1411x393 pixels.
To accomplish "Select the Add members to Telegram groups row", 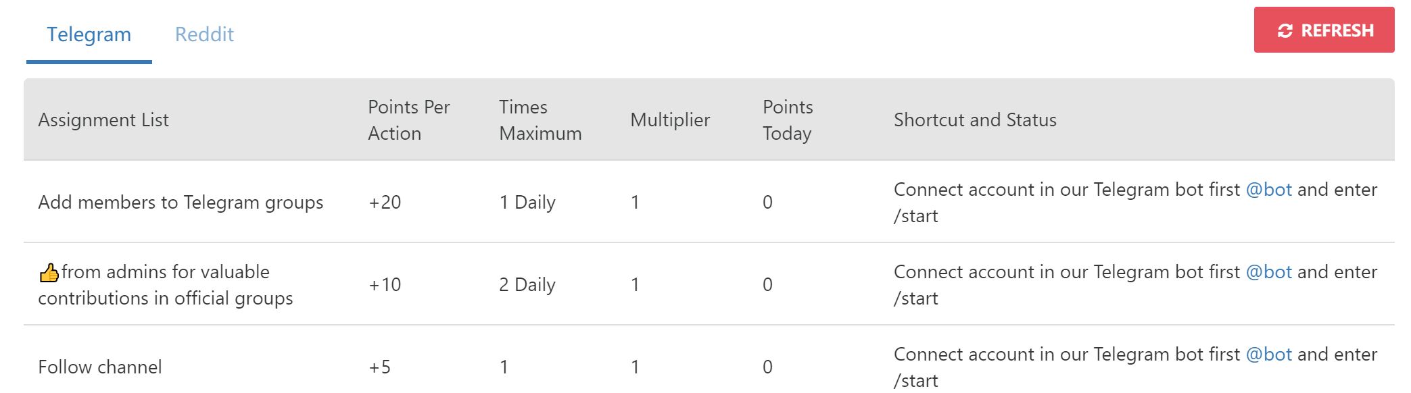I will (x=709, y=202).
